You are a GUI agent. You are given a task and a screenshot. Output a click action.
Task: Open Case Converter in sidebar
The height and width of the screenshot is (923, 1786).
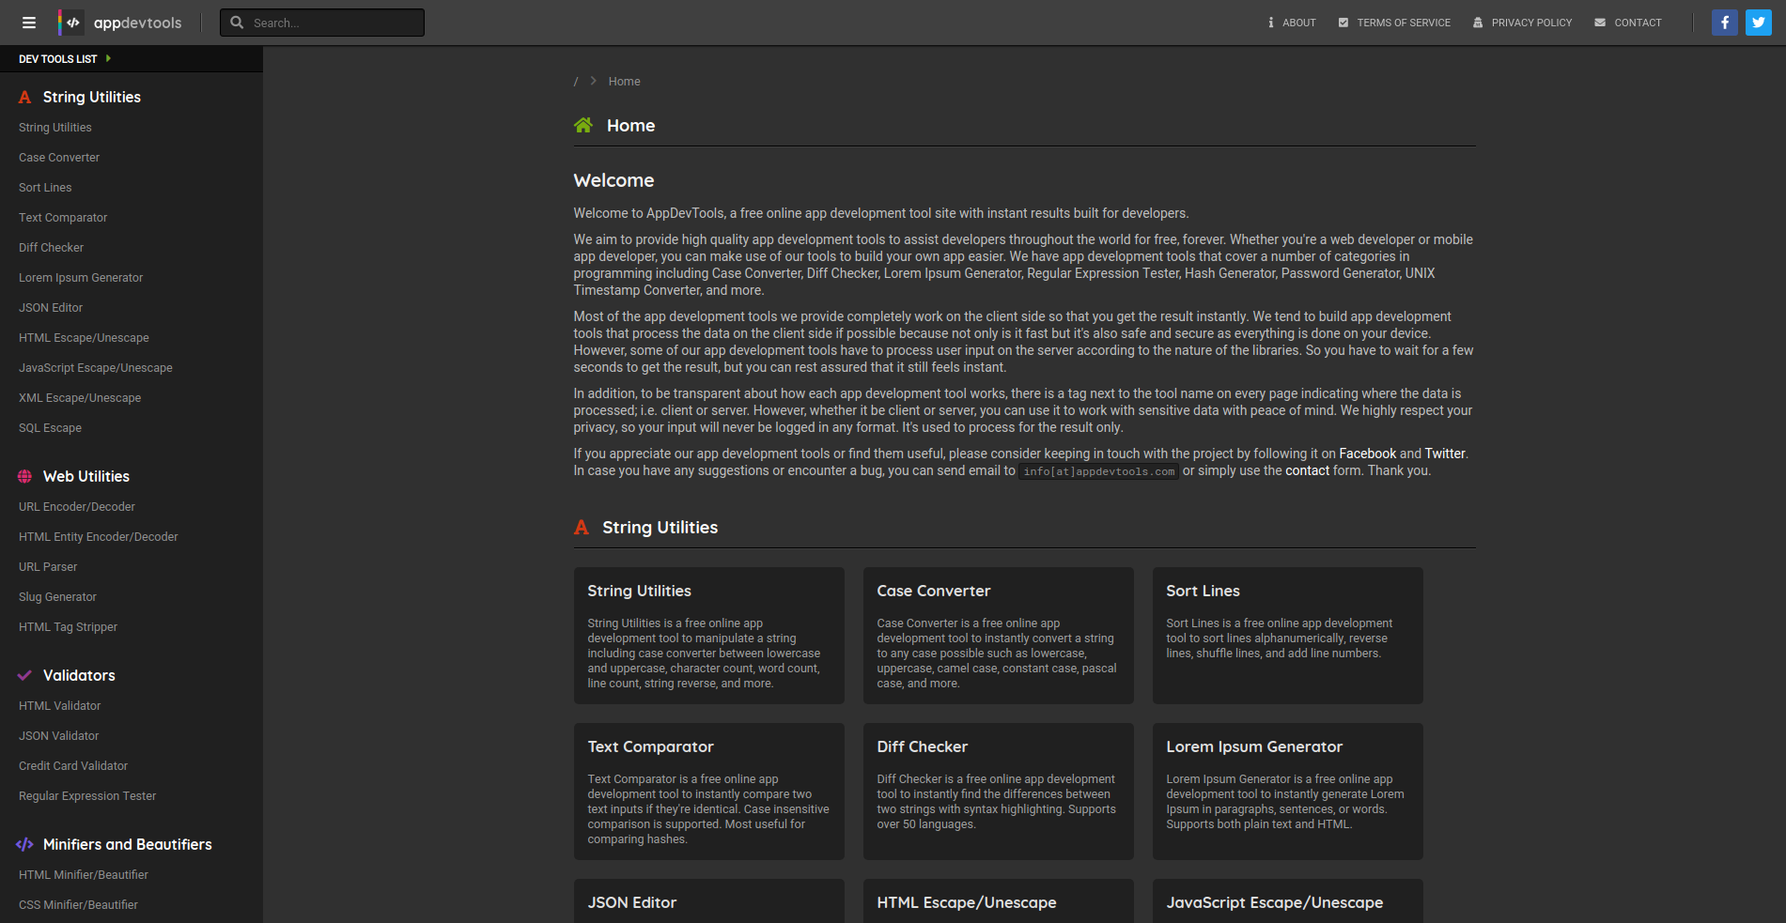click(x=59, y=158)
